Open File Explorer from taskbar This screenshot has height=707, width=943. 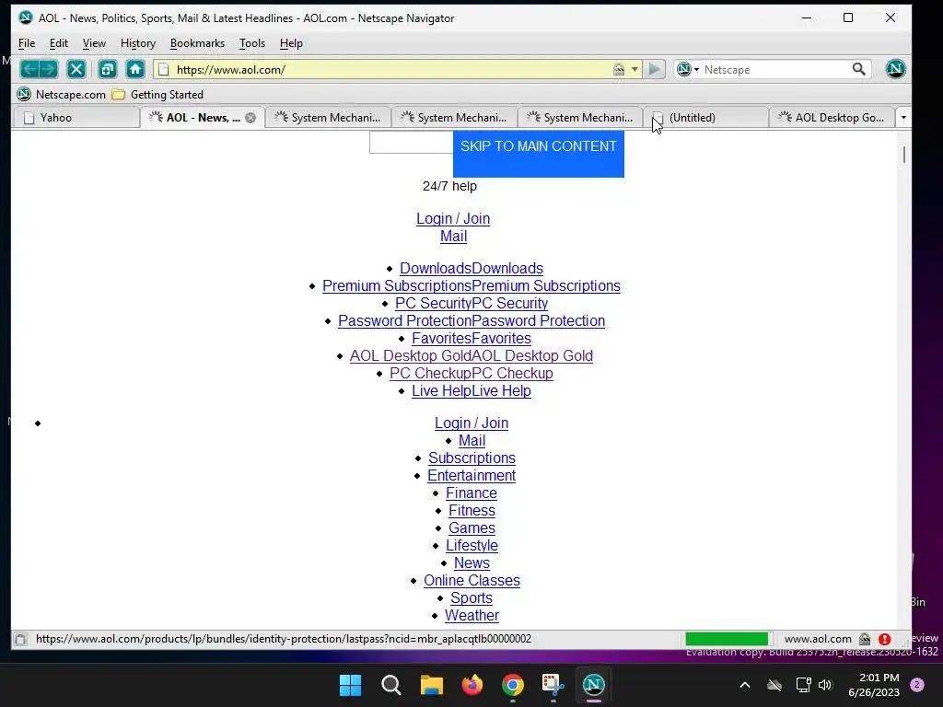(431, 685)
